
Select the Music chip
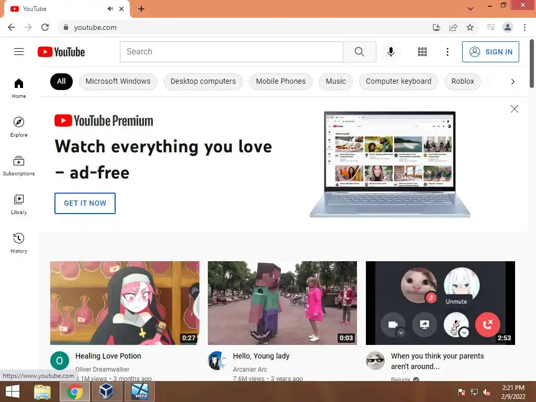(x=336, y=81)
